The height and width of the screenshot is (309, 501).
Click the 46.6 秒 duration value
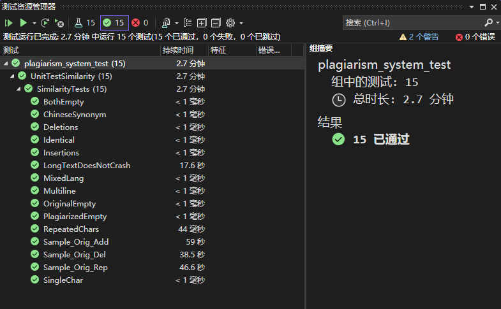click(x=192, y=268)
